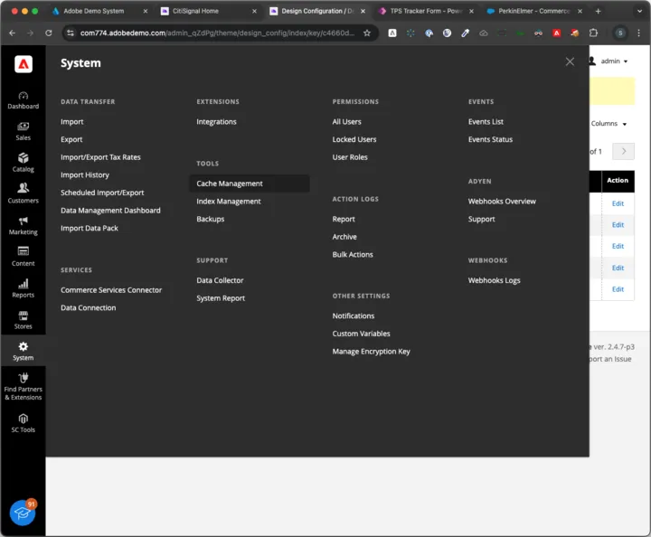Open Backups under Tools

pos(210,219)
